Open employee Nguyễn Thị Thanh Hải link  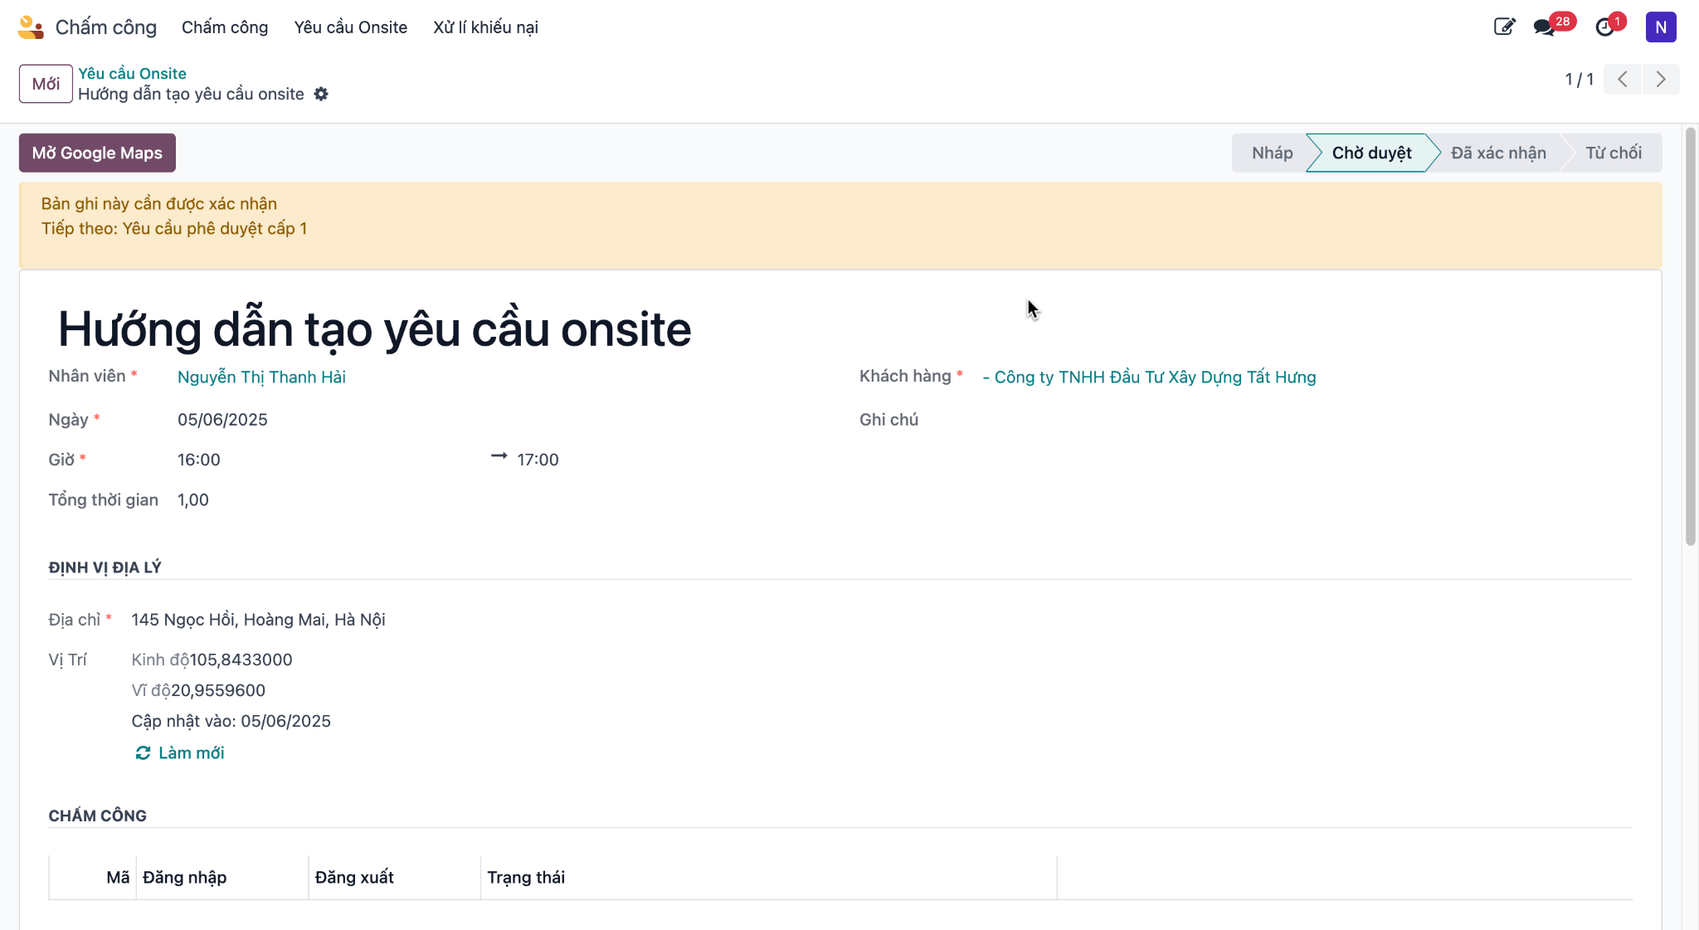point(261,377)
